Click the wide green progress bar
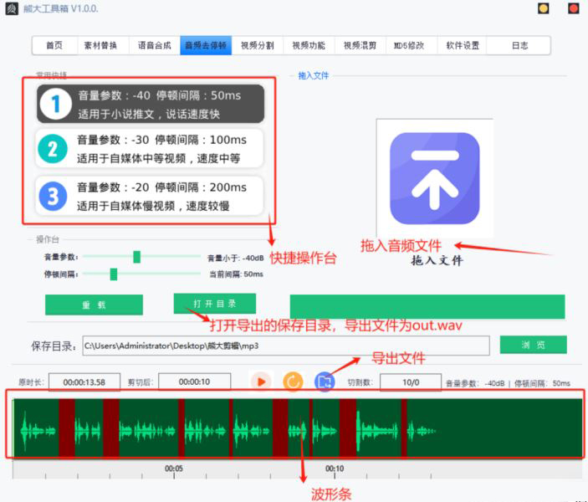Screen dimensions: 588x502 click(x=427, y=306)
